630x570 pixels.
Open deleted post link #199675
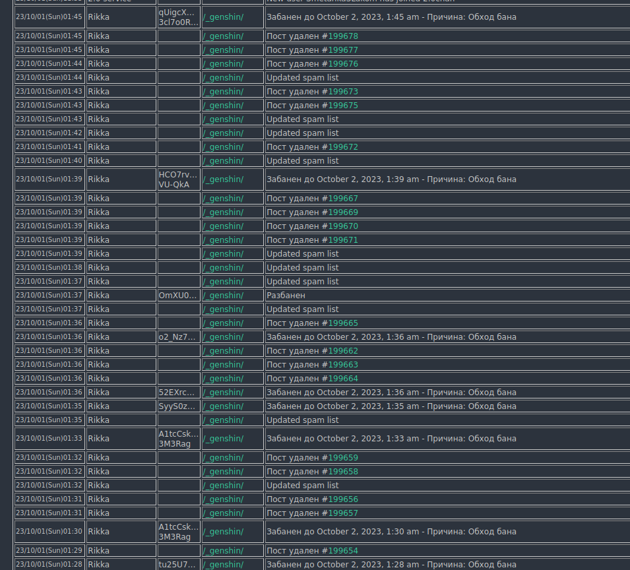tap(343, 106)
